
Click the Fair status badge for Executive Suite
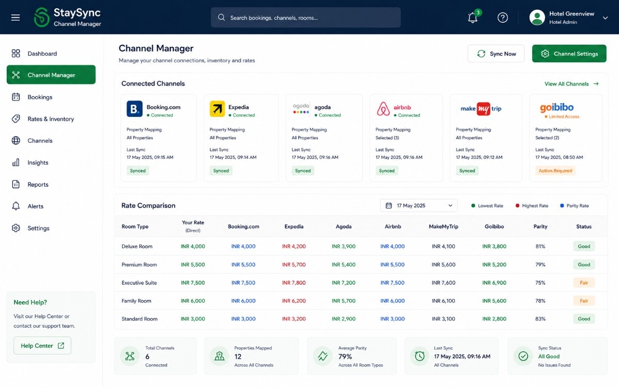[584, 282]
